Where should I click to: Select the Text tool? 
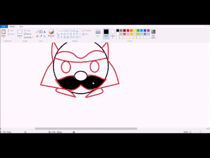click(x=44, y=32)
